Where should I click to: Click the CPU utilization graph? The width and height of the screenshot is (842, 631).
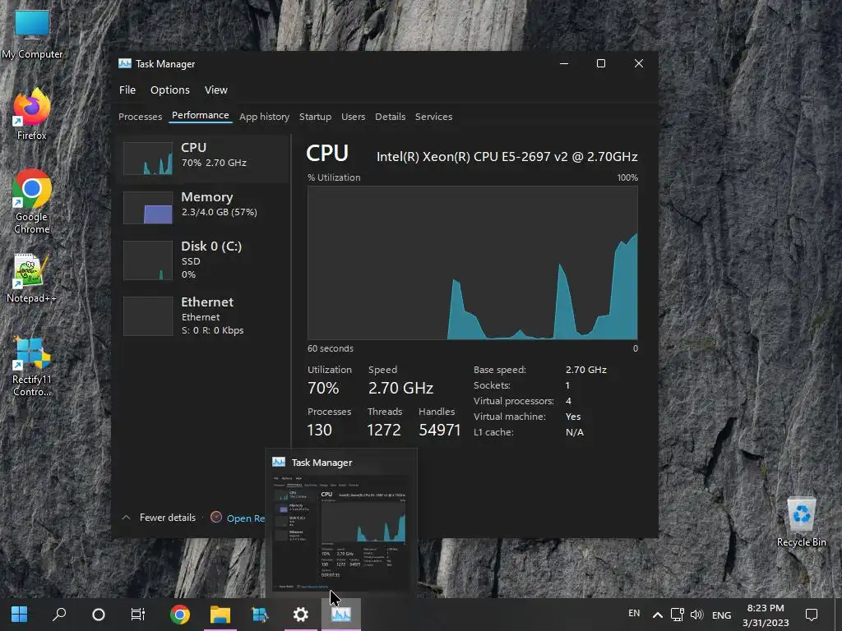[473, 263]
